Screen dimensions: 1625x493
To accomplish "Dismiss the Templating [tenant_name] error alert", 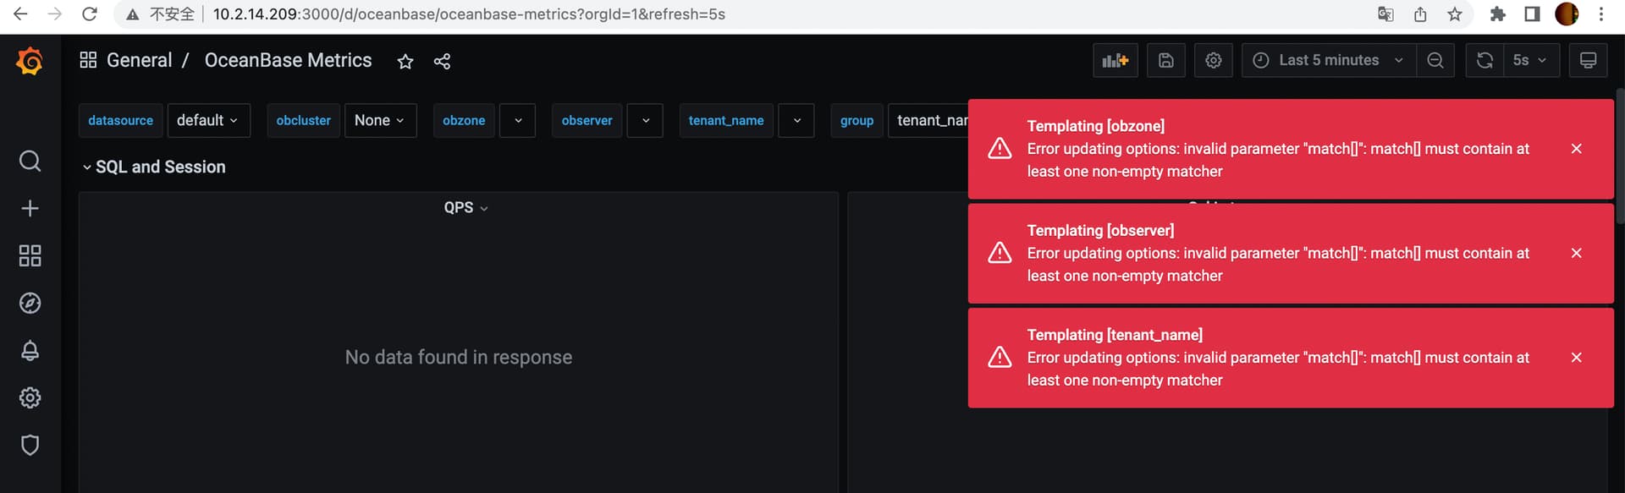I will 1577,358.
